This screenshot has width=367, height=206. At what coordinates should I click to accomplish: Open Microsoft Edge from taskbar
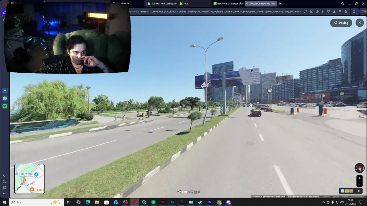[x=88, y=202]
